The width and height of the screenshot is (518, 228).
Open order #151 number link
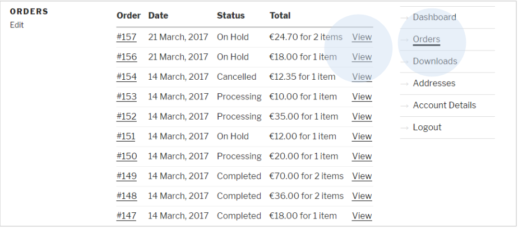coord(126,136)
